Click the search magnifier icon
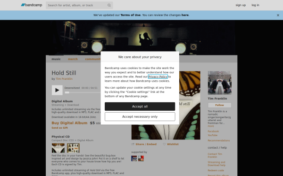The image size is (283, 176). [109, 5]
